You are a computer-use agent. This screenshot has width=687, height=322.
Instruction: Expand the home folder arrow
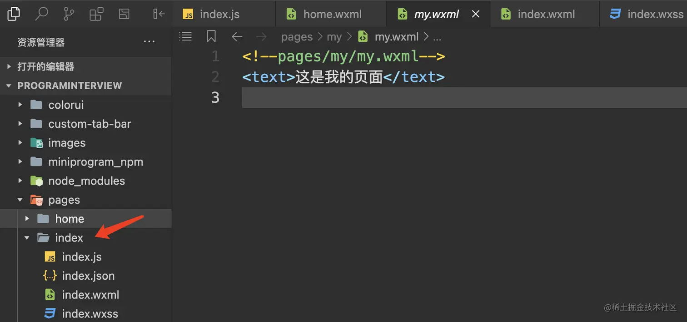27,219
